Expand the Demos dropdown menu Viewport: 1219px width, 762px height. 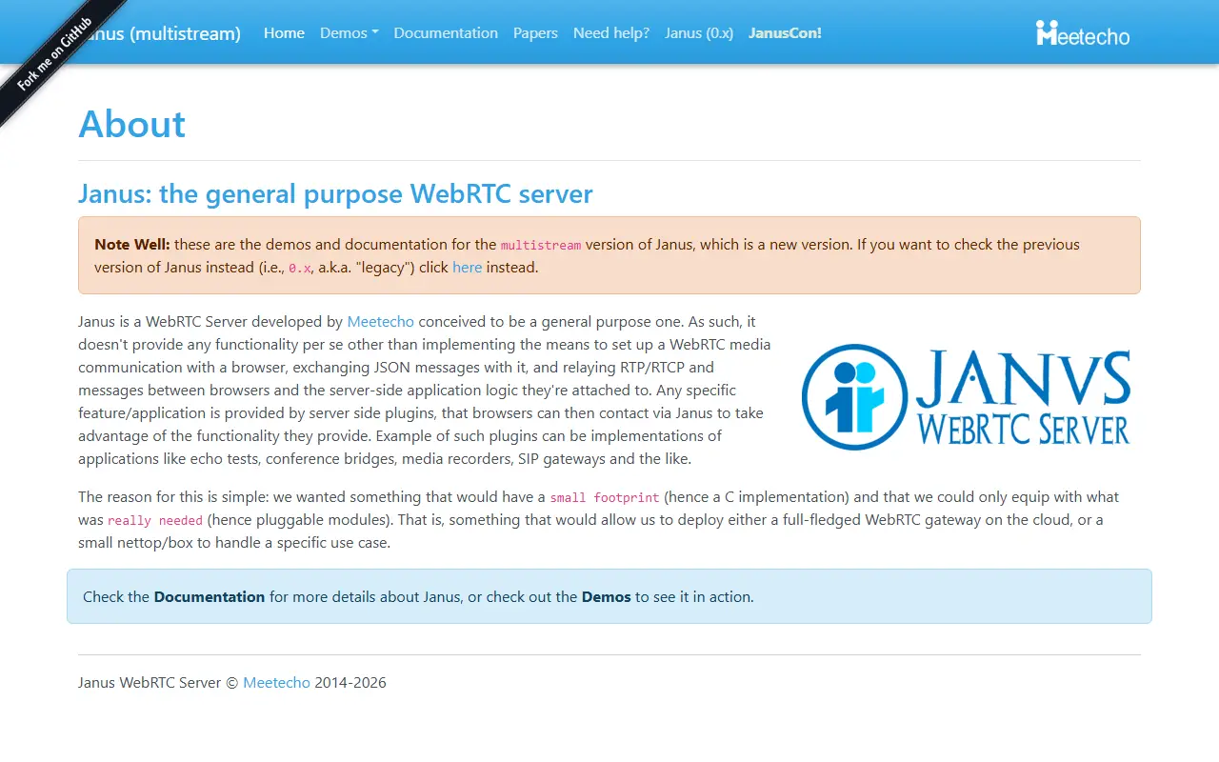tap(350, 33)
